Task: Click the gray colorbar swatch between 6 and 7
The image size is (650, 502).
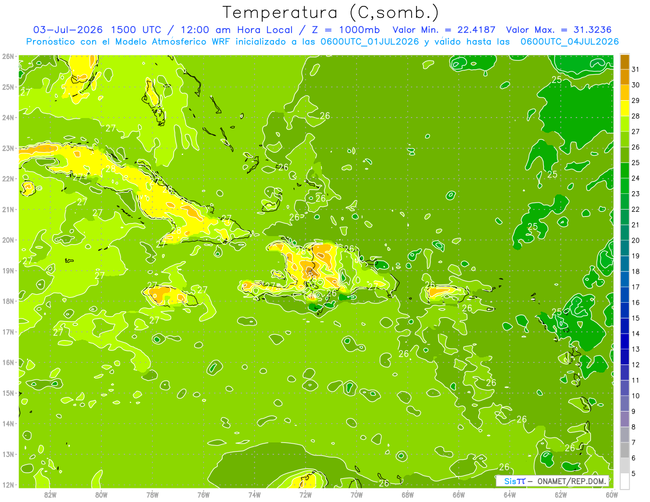Action: click(x=625, y=450)
